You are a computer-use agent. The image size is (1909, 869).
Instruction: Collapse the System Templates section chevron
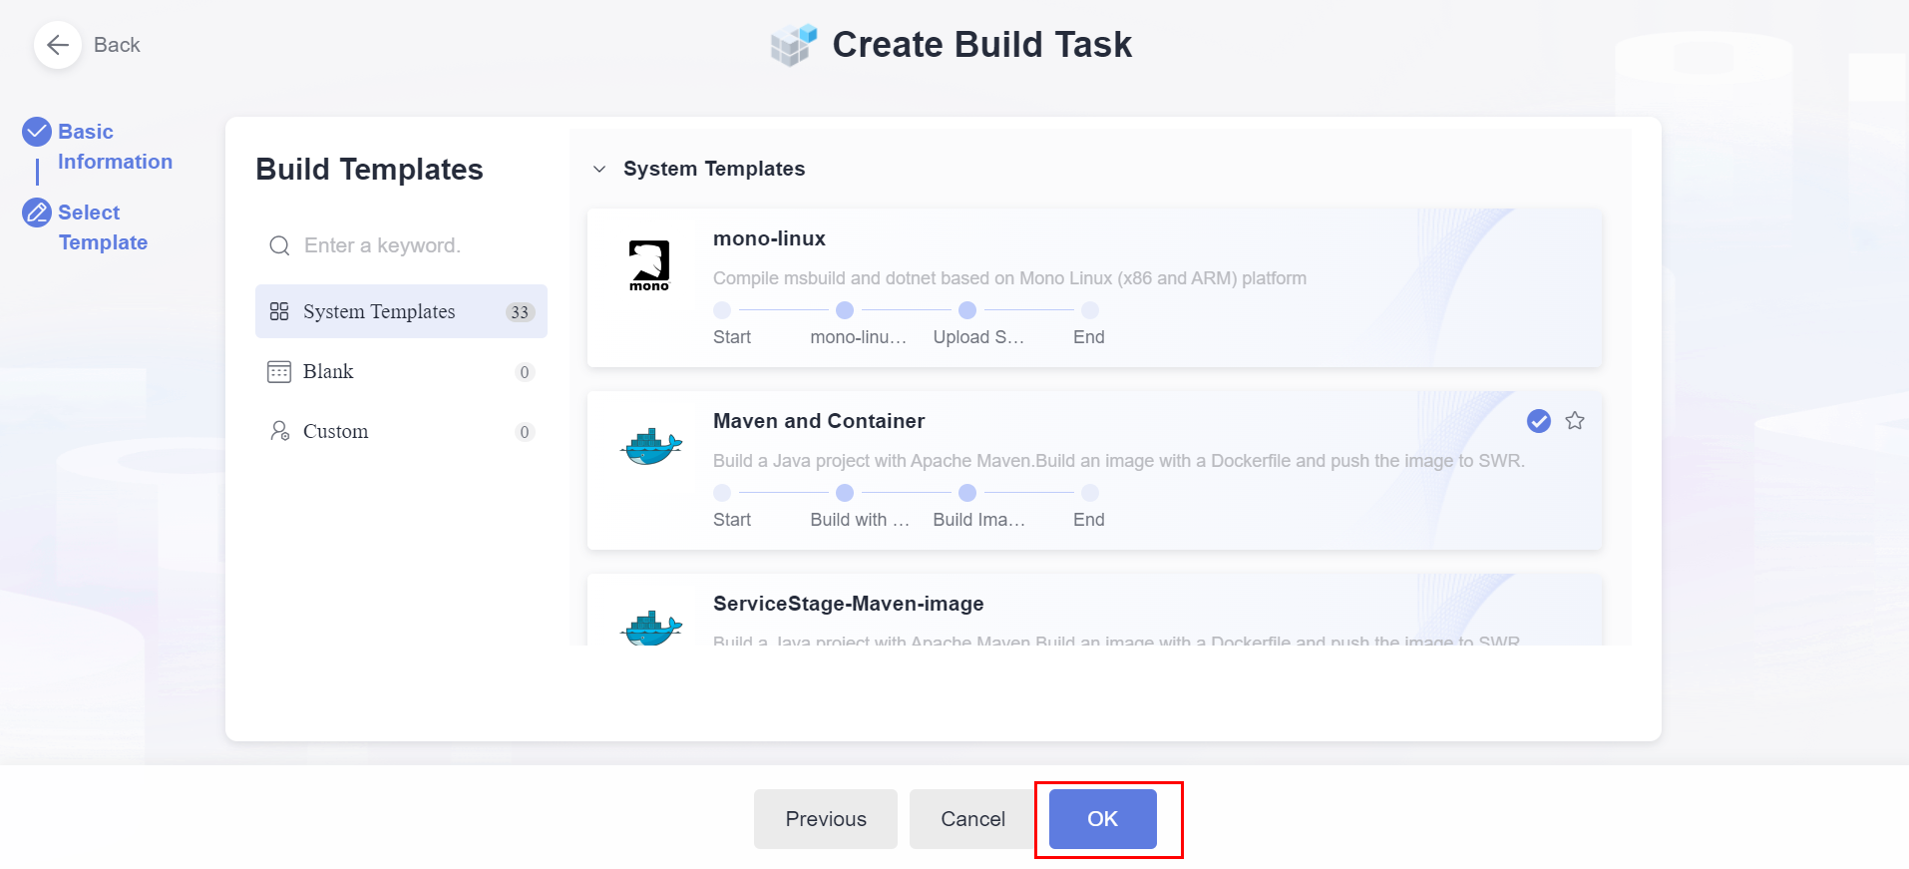599,170
